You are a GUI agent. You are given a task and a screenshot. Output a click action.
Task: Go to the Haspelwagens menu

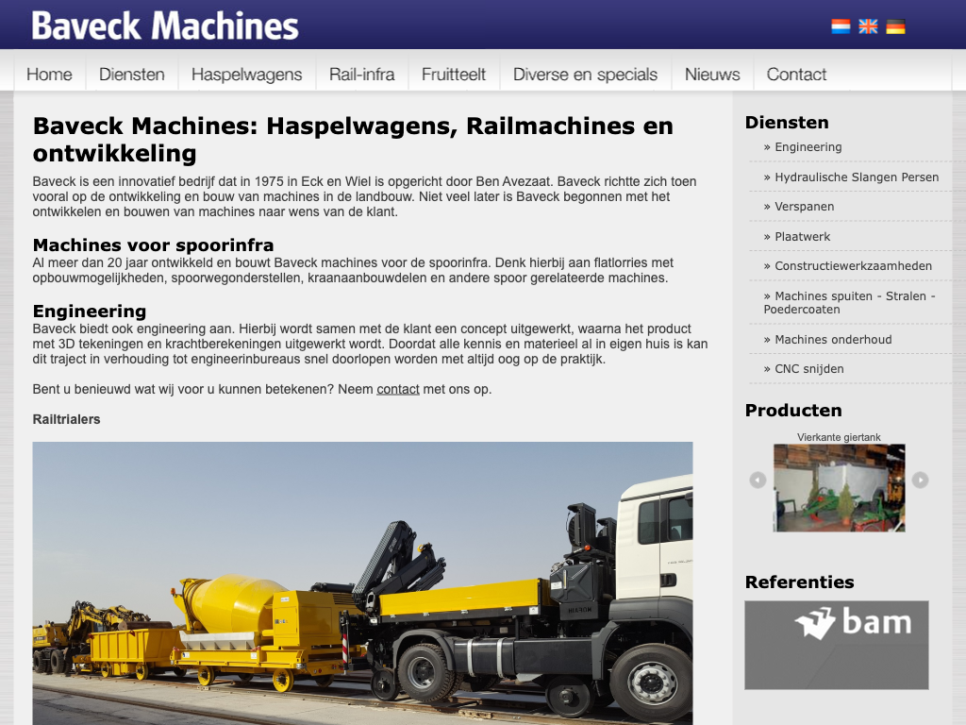(x=246, y=75)
